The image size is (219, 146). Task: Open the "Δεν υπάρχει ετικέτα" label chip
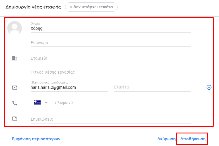(91, 7)
